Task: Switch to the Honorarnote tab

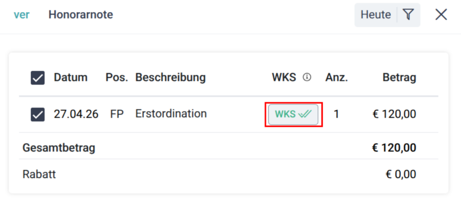Action: coord(81,15)
